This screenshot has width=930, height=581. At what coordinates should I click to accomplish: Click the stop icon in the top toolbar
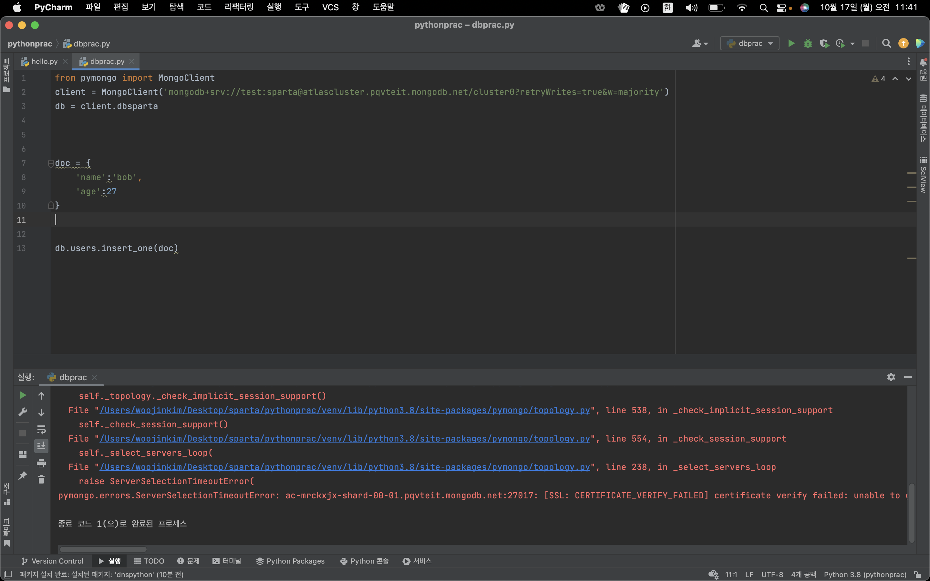pyautogui.click(x=865, y=44)
